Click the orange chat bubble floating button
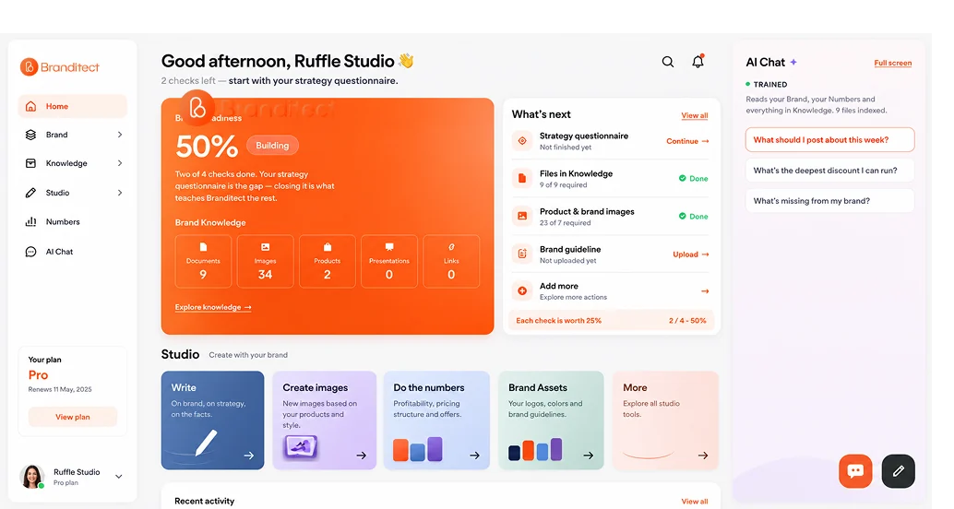This screenshot has width=954, height=509. point(855,470)
